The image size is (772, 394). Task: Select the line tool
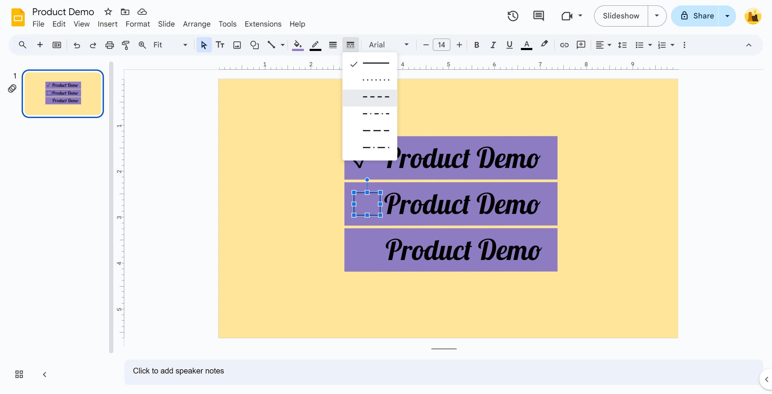pyautogui.click(x=271, y=45)
